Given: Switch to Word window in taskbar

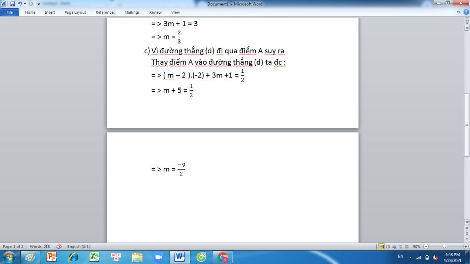Looking at the screenshot, I should point(180,258).
